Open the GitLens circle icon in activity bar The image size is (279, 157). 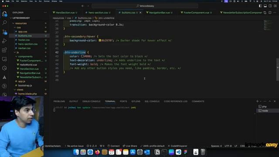pyautogui.click(x=4, y=86)
